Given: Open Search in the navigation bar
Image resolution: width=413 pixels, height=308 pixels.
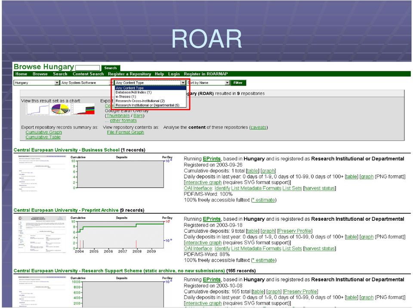Looking at the screenshot, I should click(60, 74).
